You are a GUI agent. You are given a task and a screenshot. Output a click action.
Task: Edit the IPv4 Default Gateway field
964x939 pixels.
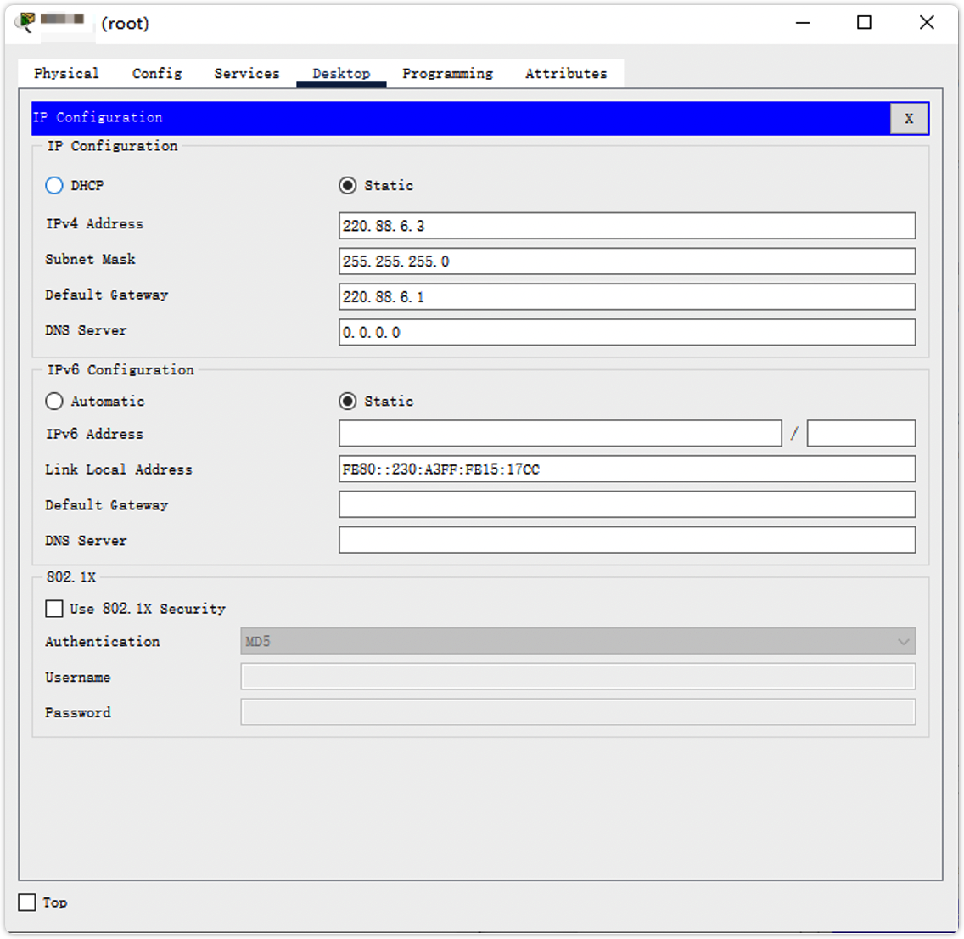coord(626,297)
